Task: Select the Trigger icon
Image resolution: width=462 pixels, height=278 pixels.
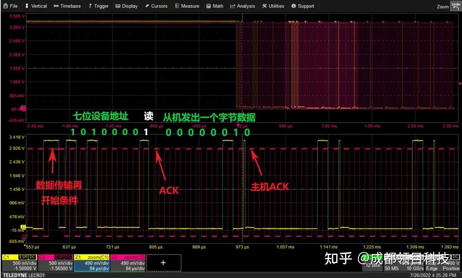Action: pos(99,6)
